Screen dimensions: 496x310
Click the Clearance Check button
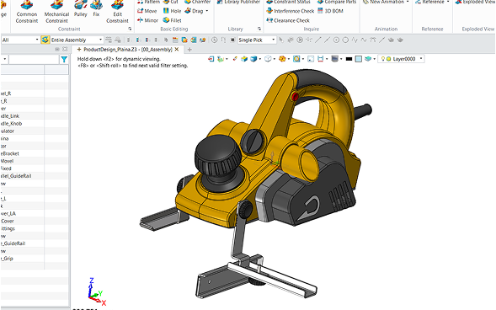(x=288, y=20)
